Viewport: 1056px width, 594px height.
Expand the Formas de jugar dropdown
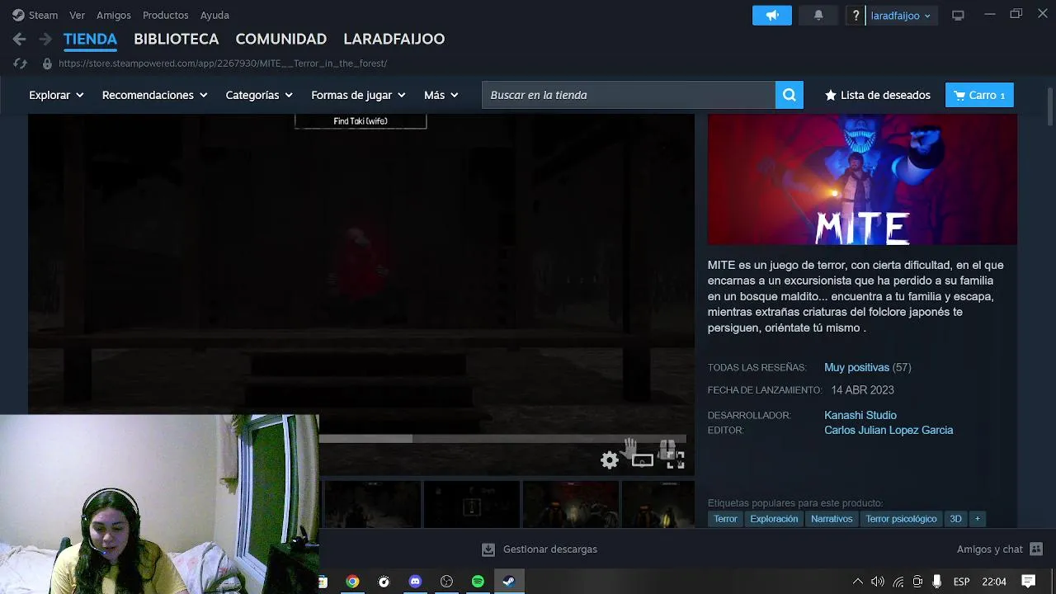point(358,95)
